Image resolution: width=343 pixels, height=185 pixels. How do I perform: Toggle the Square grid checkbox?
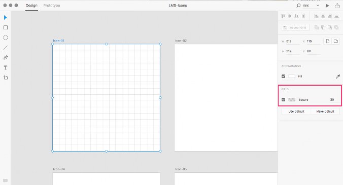click(283, 100)
